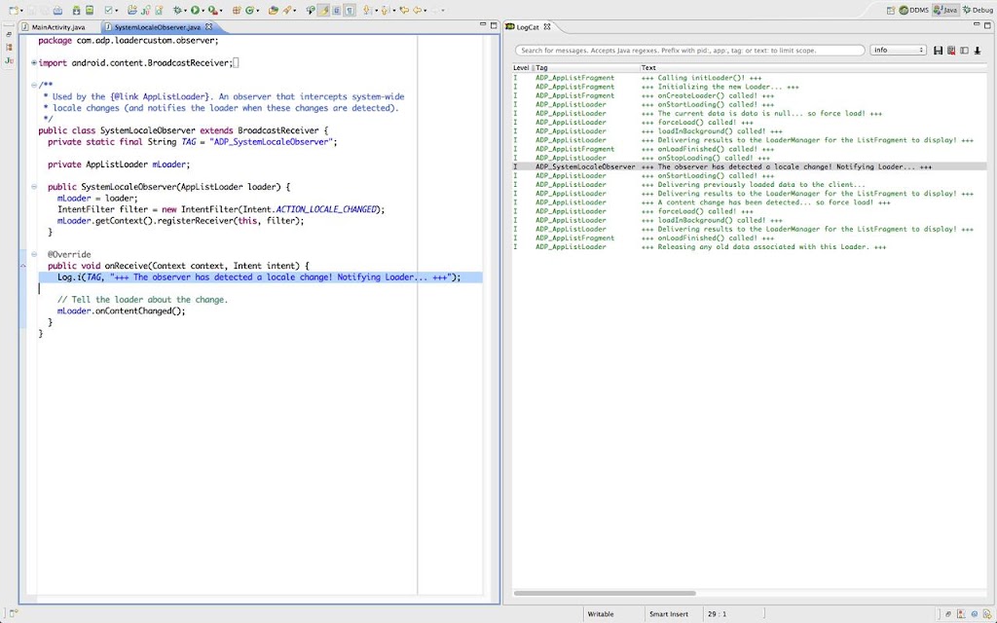The image size is (997, 623).
Task: Click the Open Perspective icon
Action: click(890, 10)
